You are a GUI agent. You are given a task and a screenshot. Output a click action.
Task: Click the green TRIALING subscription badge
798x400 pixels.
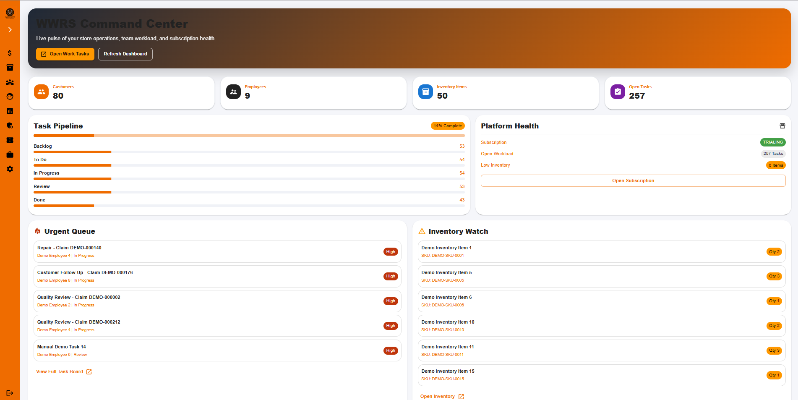pos(773,142)
